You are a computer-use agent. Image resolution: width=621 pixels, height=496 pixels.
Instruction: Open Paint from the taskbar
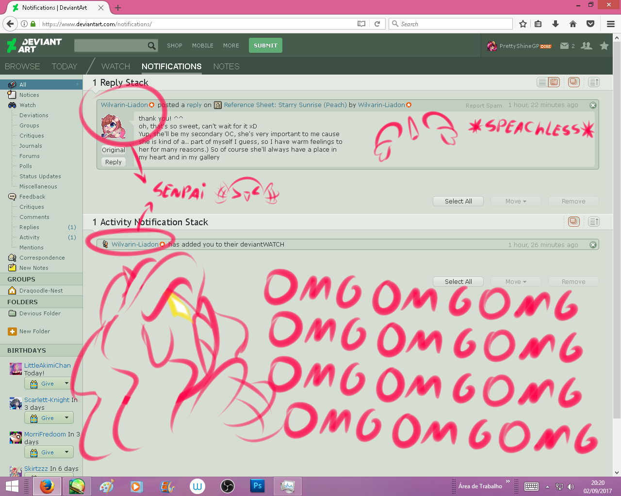[107, 486]
